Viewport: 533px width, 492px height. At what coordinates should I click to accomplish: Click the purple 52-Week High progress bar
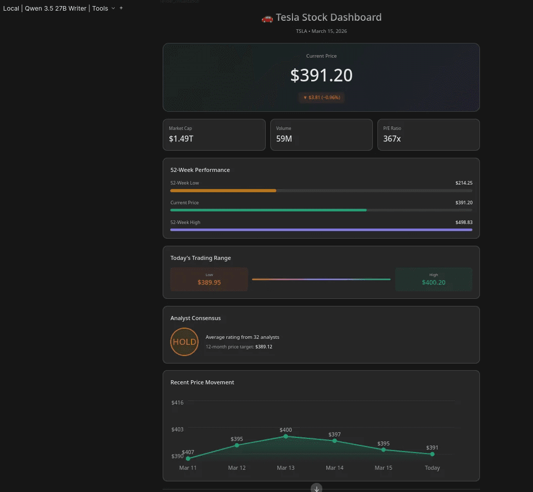click(321, 230)
